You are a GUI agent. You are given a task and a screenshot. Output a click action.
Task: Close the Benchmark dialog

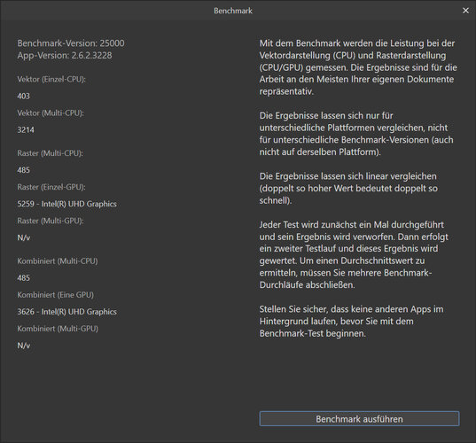pyautogui.click(x=465, y=11)
